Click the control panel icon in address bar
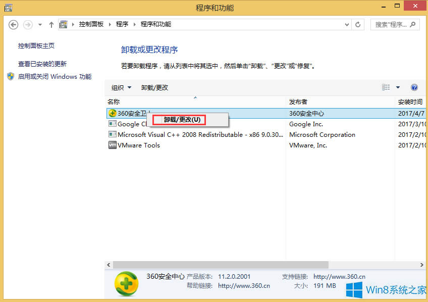This screenshot has width=428, height=302. point(64,24)
